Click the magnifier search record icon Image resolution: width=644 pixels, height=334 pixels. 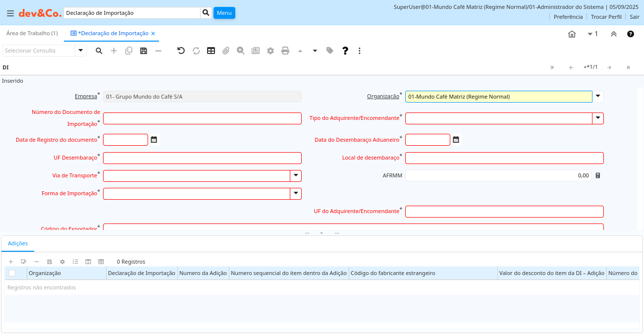99,51
